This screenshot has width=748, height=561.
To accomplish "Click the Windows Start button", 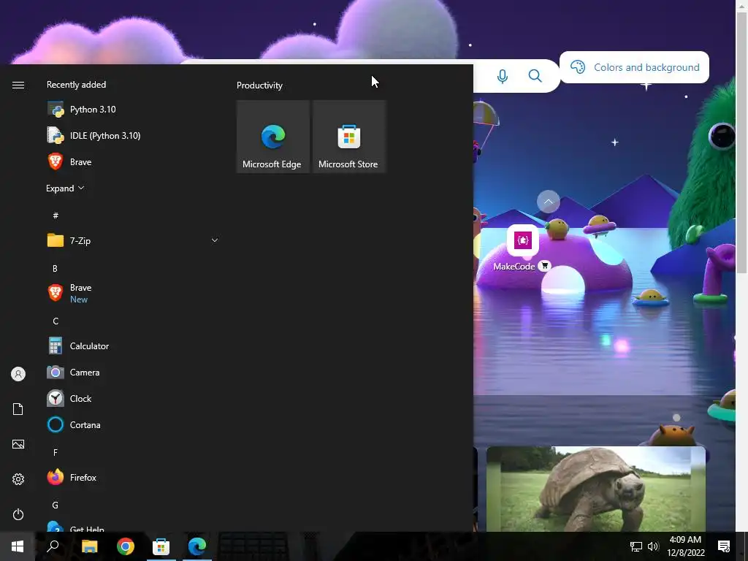I will click(18, 546).
